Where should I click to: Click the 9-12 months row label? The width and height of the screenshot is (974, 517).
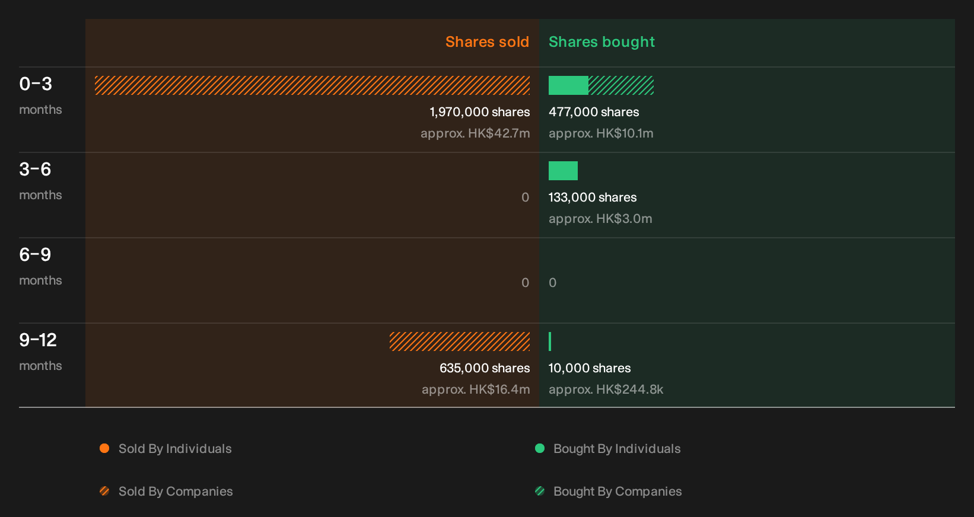[40, 352]
